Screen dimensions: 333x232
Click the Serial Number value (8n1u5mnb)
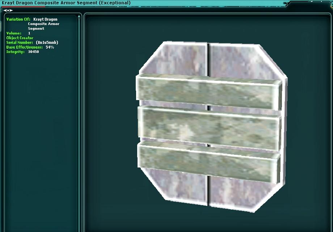click(x=47, y=42)
